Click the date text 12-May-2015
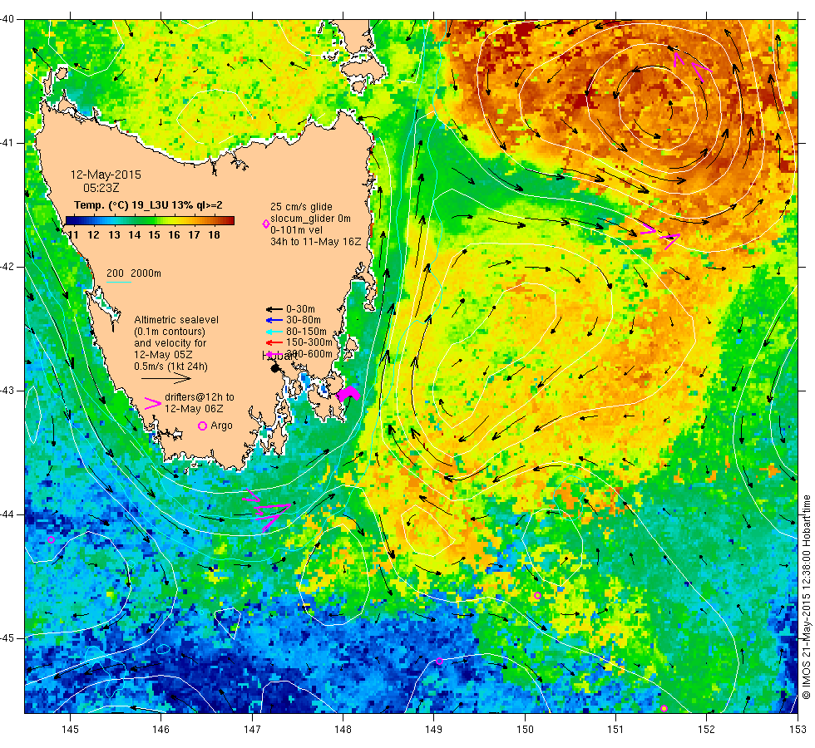Viewport: 815px width, 748px height. coord(106,175)
